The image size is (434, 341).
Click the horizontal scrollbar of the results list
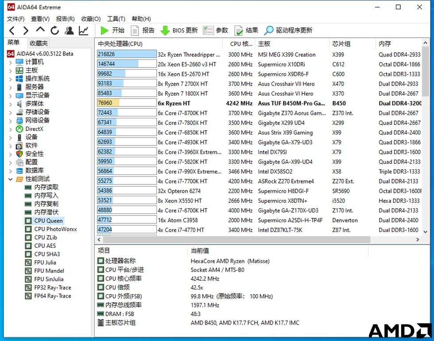[x=236, y=240]
